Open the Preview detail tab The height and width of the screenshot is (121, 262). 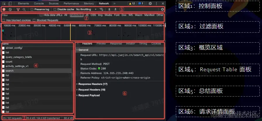(101, 44)
